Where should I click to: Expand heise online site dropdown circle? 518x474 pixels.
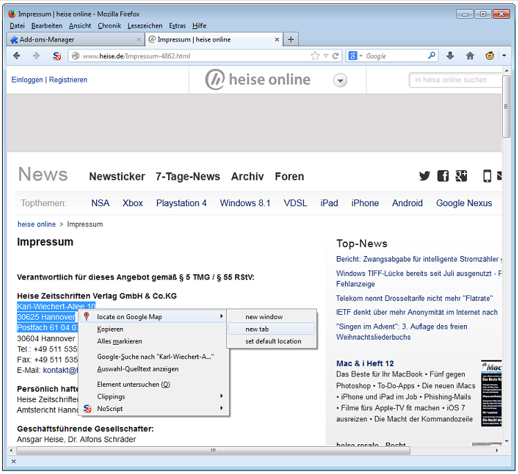click(x=340, y=80)
